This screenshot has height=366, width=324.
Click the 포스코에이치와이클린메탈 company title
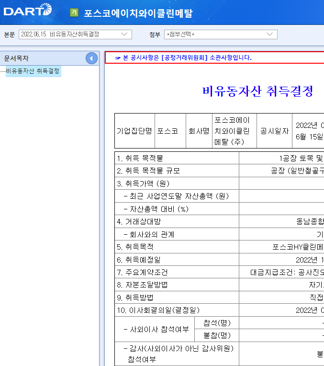[x=138, y=13]
